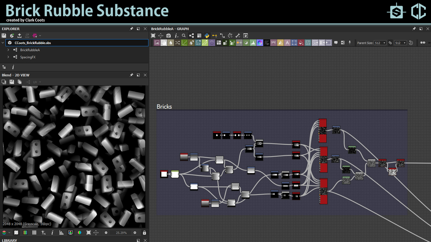Reset 2D view zoom to 1:1
The width and height of the screenshot is (431, 242).
96,233
